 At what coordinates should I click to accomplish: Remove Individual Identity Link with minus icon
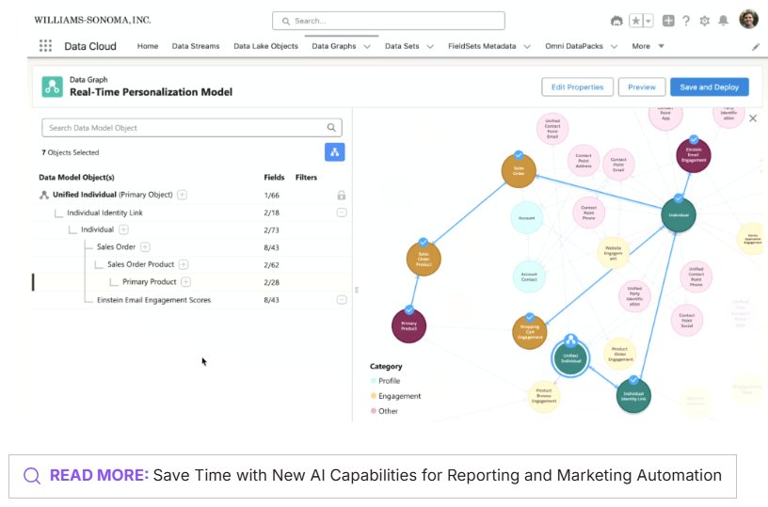342,213
